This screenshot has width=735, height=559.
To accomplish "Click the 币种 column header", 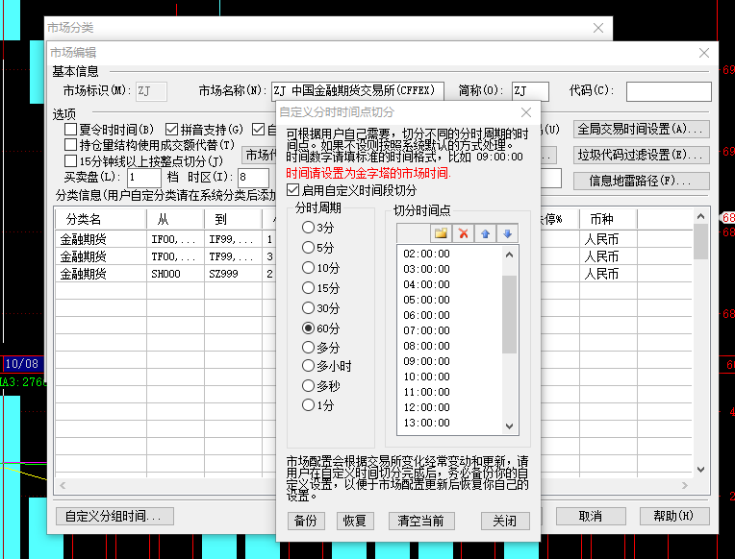I will pyautogui.click(x=601, y=218).
